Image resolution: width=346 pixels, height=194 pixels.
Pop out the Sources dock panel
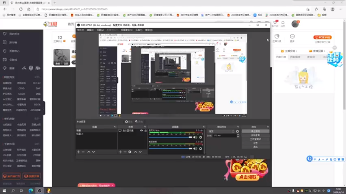[x=145, y=127]
